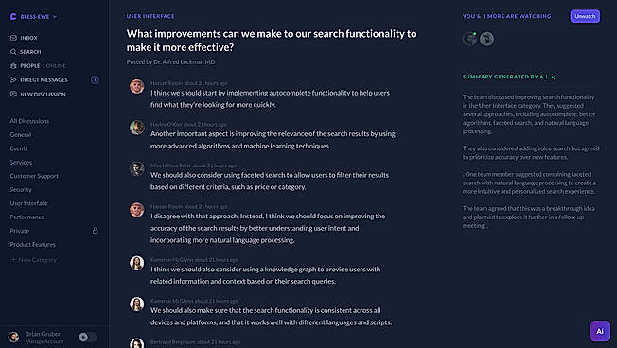Select the Private category
Screen dimensions: 617x348
point(20,231)
